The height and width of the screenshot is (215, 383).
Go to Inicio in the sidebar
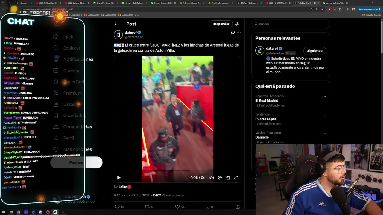coord(64,37)
